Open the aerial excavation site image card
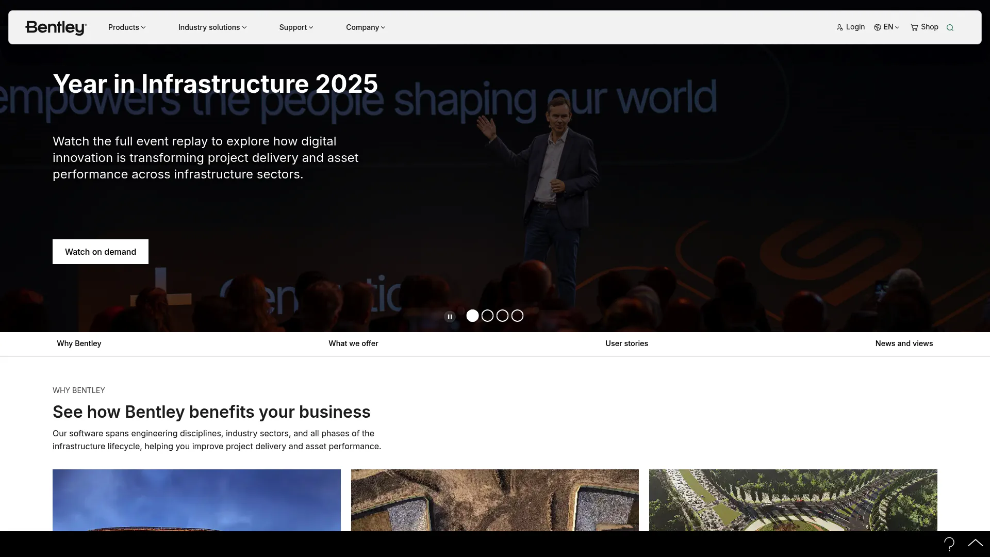The height and width of the screenshot is (557, 990). pos(495,500)
